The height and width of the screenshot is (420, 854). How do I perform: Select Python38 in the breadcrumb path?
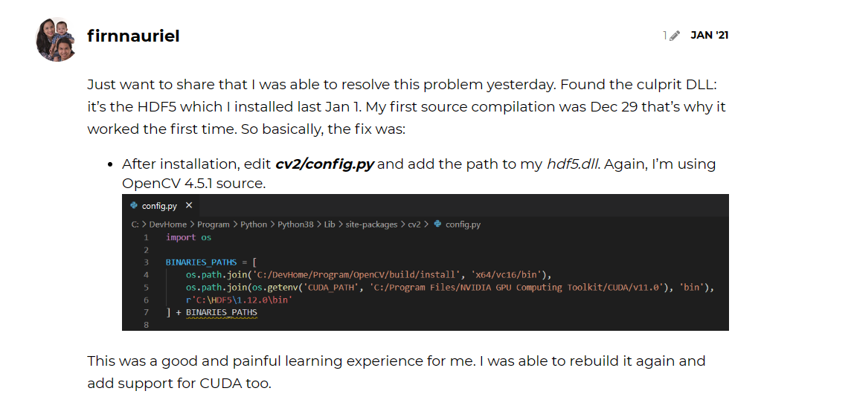click(296, 224)
